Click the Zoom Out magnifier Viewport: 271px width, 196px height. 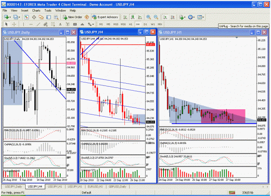[x=156, y=17]
